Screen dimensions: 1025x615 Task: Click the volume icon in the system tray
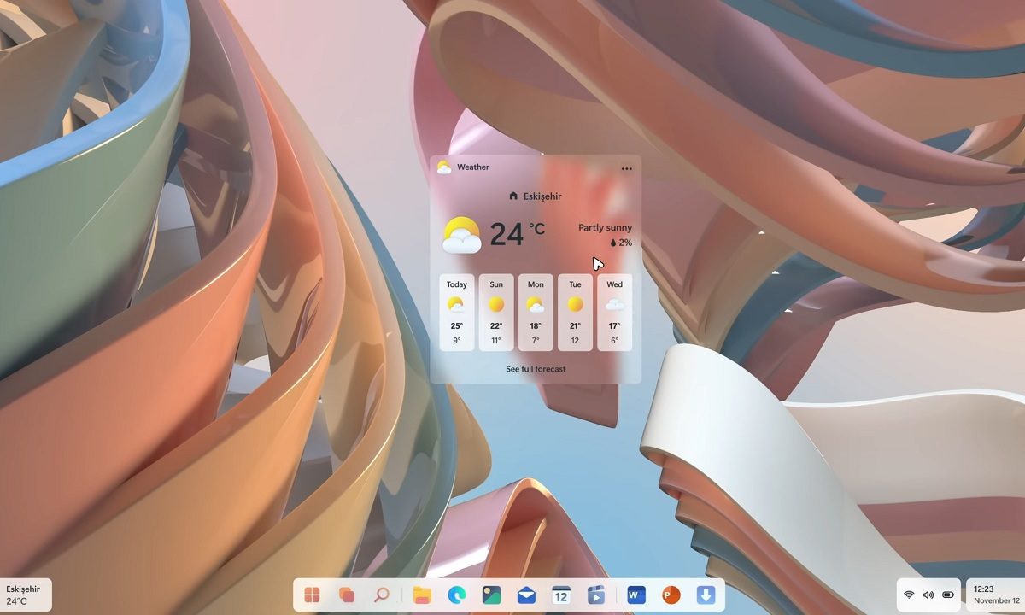click(x=928, y=595)
